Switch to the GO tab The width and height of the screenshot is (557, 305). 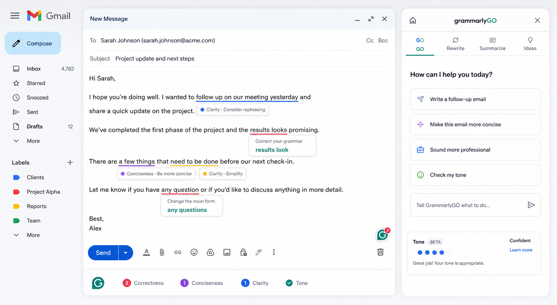pos(420,44)
